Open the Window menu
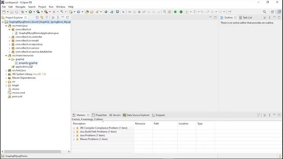 click(x=61, y=7)
